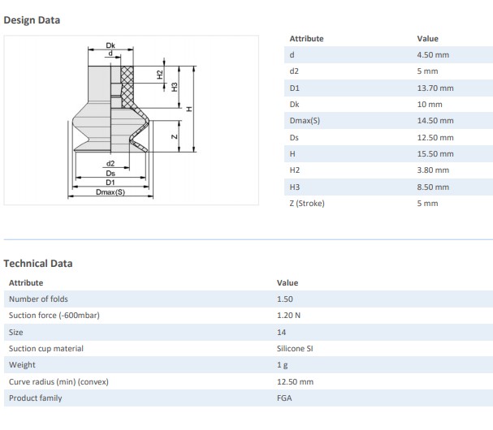The image size is (493, 430).
Task: Click the suction cup dimension drawing
Action: (132, 122)
